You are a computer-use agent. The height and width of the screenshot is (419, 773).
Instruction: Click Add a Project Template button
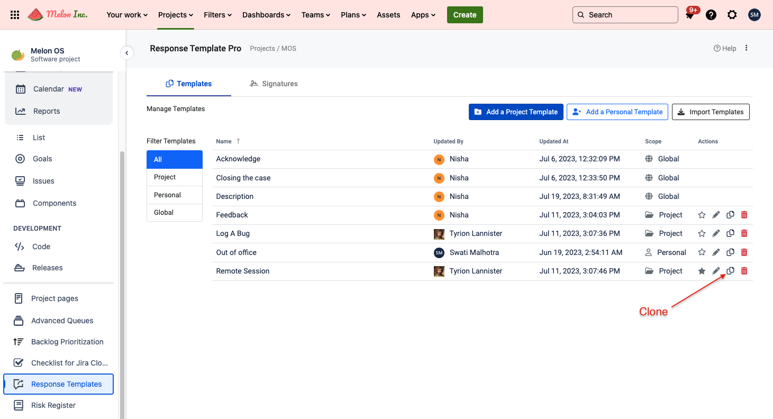tap(515, 112)
